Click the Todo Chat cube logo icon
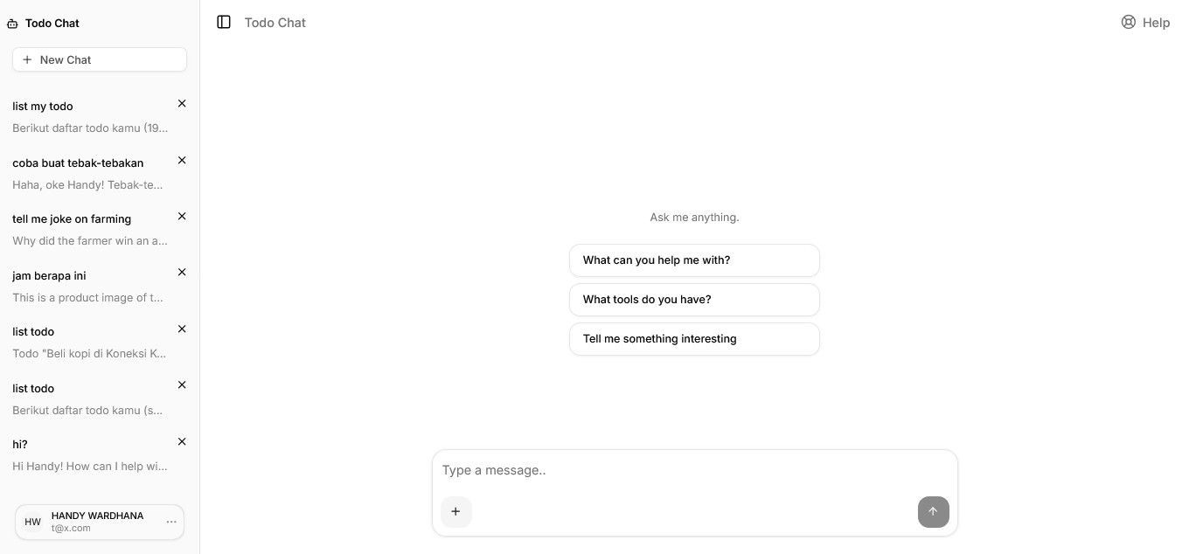Viewport: 1189px width, 554px height. 11,23
